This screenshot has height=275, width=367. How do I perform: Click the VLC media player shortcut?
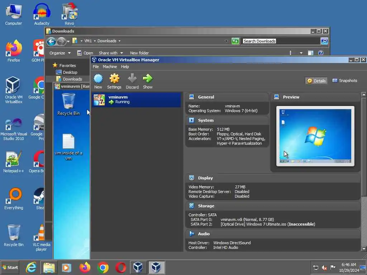[41, 237]
